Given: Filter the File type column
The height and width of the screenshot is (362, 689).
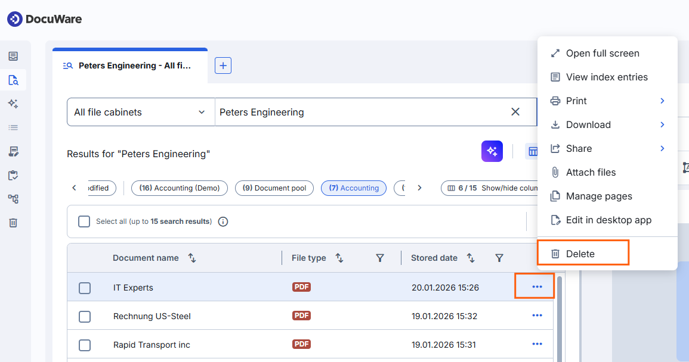Looking at the screenshot, I should coord(380,258).
